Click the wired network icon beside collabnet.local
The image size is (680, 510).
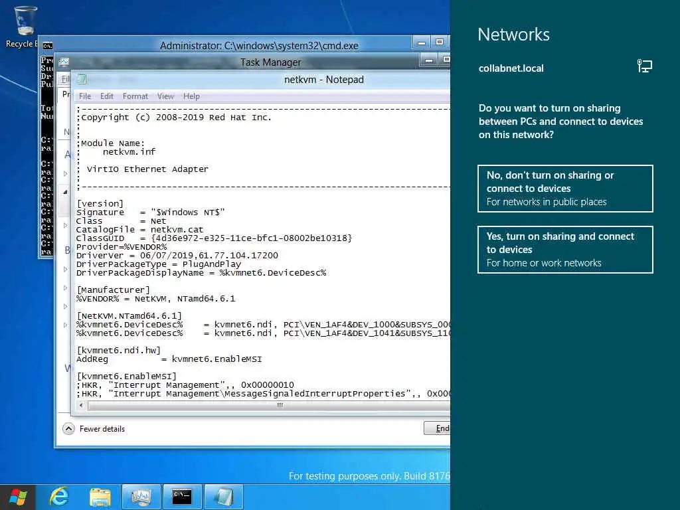[644, 66]
